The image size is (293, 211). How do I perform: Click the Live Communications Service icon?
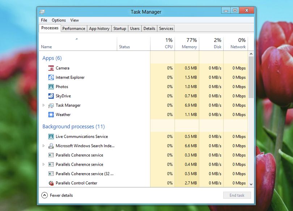tap(51, 136)
